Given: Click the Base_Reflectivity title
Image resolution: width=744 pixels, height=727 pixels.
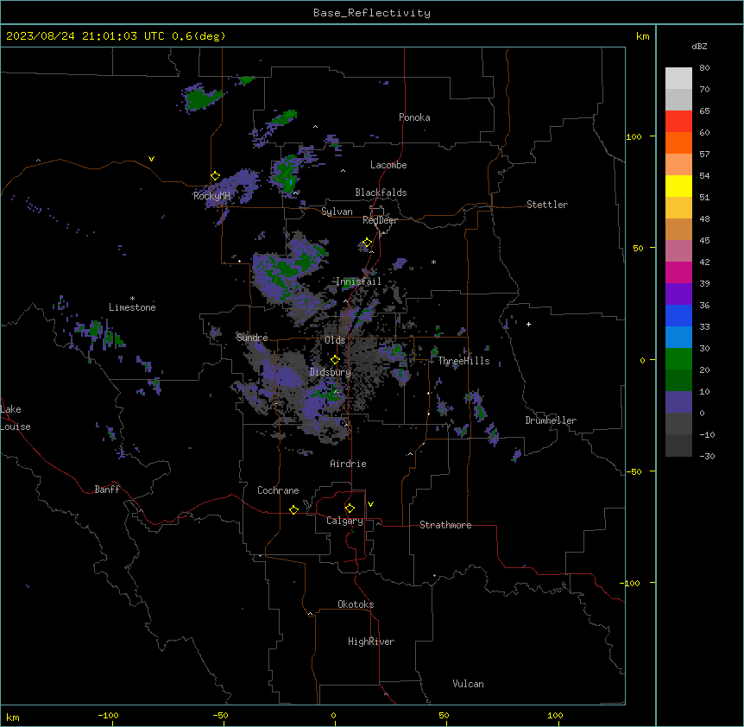Looking at the screenshot, I should point(372,13).
